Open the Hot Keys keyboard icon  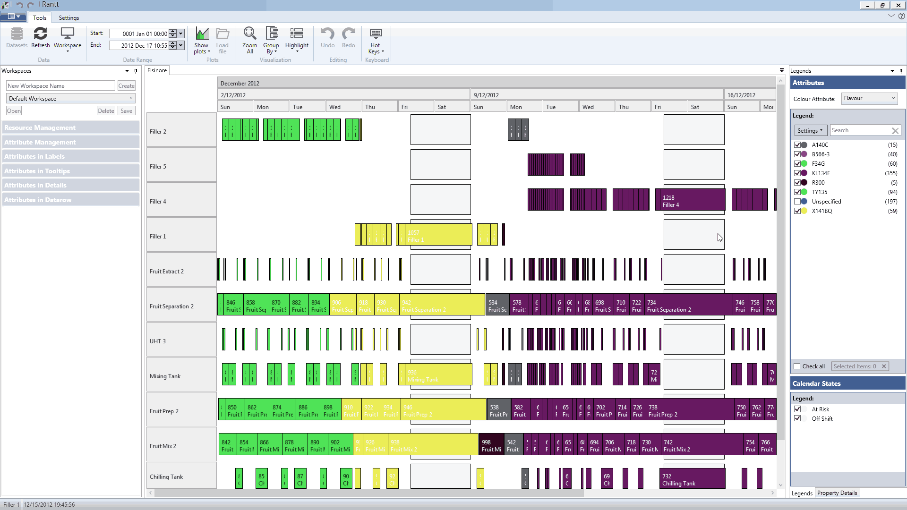[x=376, y=34]
